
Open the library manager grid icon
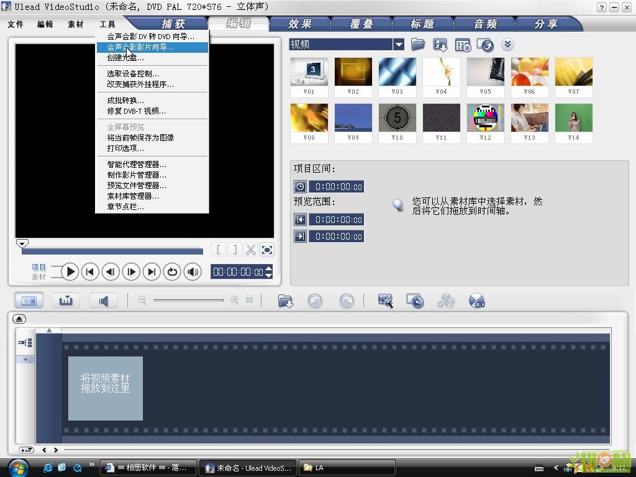[x=463, y=45]
